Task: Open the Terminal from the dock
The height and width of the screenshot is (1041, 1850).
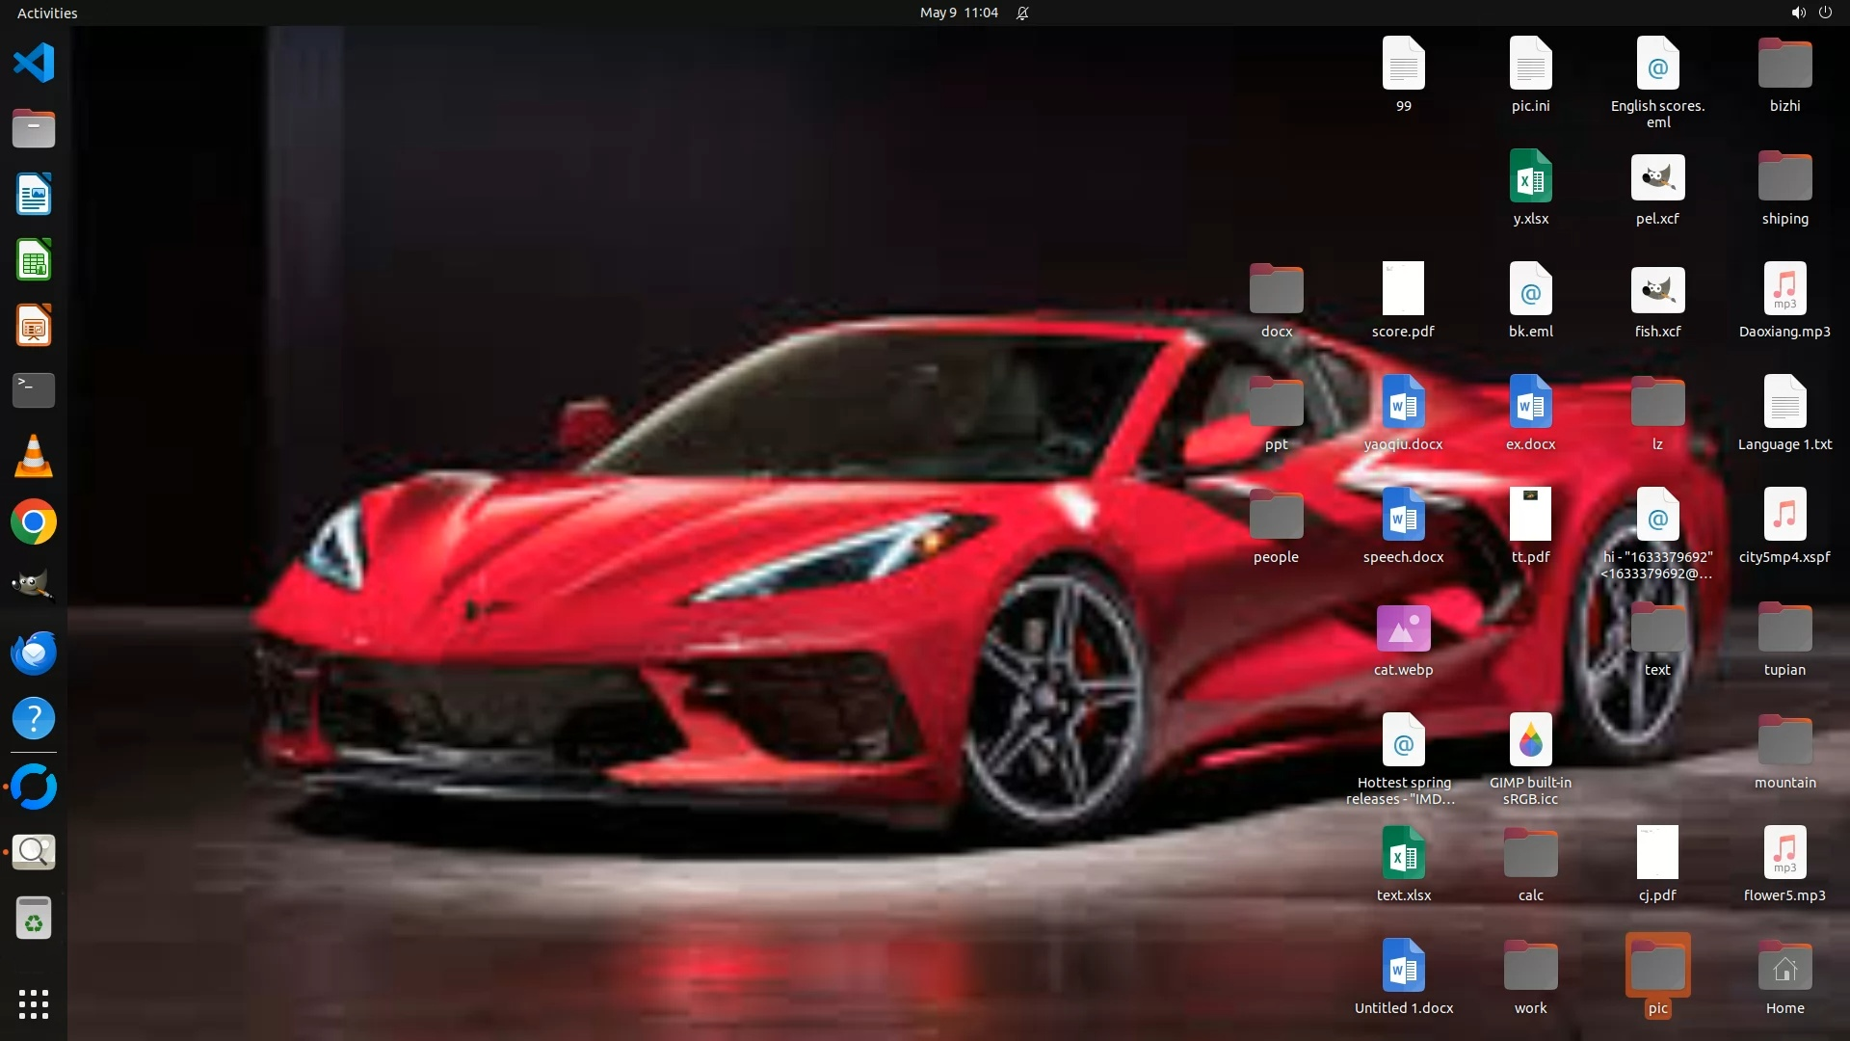Action: 34,390
